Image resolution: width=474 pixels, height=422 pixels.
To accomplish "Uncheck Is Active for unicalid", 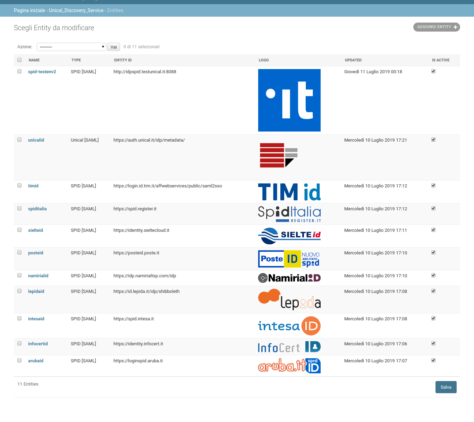I will pos(433,140).
